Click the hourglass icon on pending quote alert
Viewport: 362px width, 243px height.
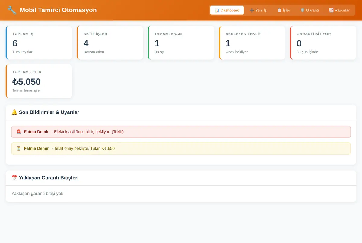click(x=19, y=148)
